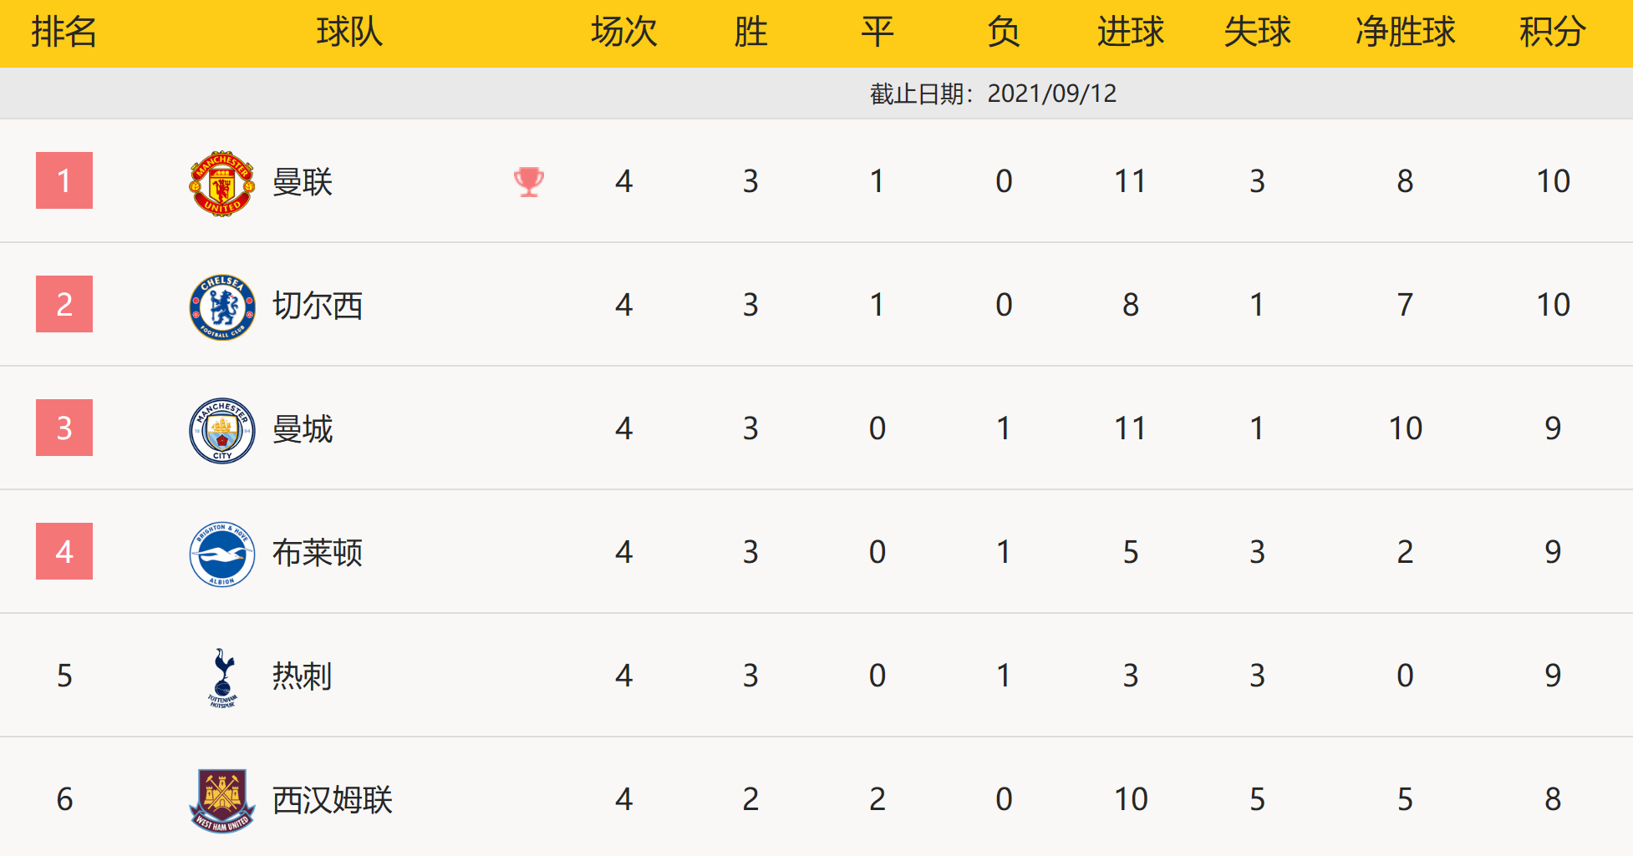
Task: Click the 截止日期 2021/09/12 date text
Action: (x=993, y=94)
